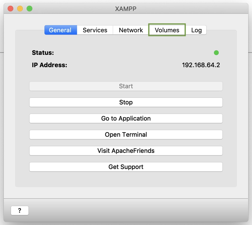Click Visit ApacheFriends
Image resolution: width=252 pixels, height=225 pixels.
[x=126, y=151]
